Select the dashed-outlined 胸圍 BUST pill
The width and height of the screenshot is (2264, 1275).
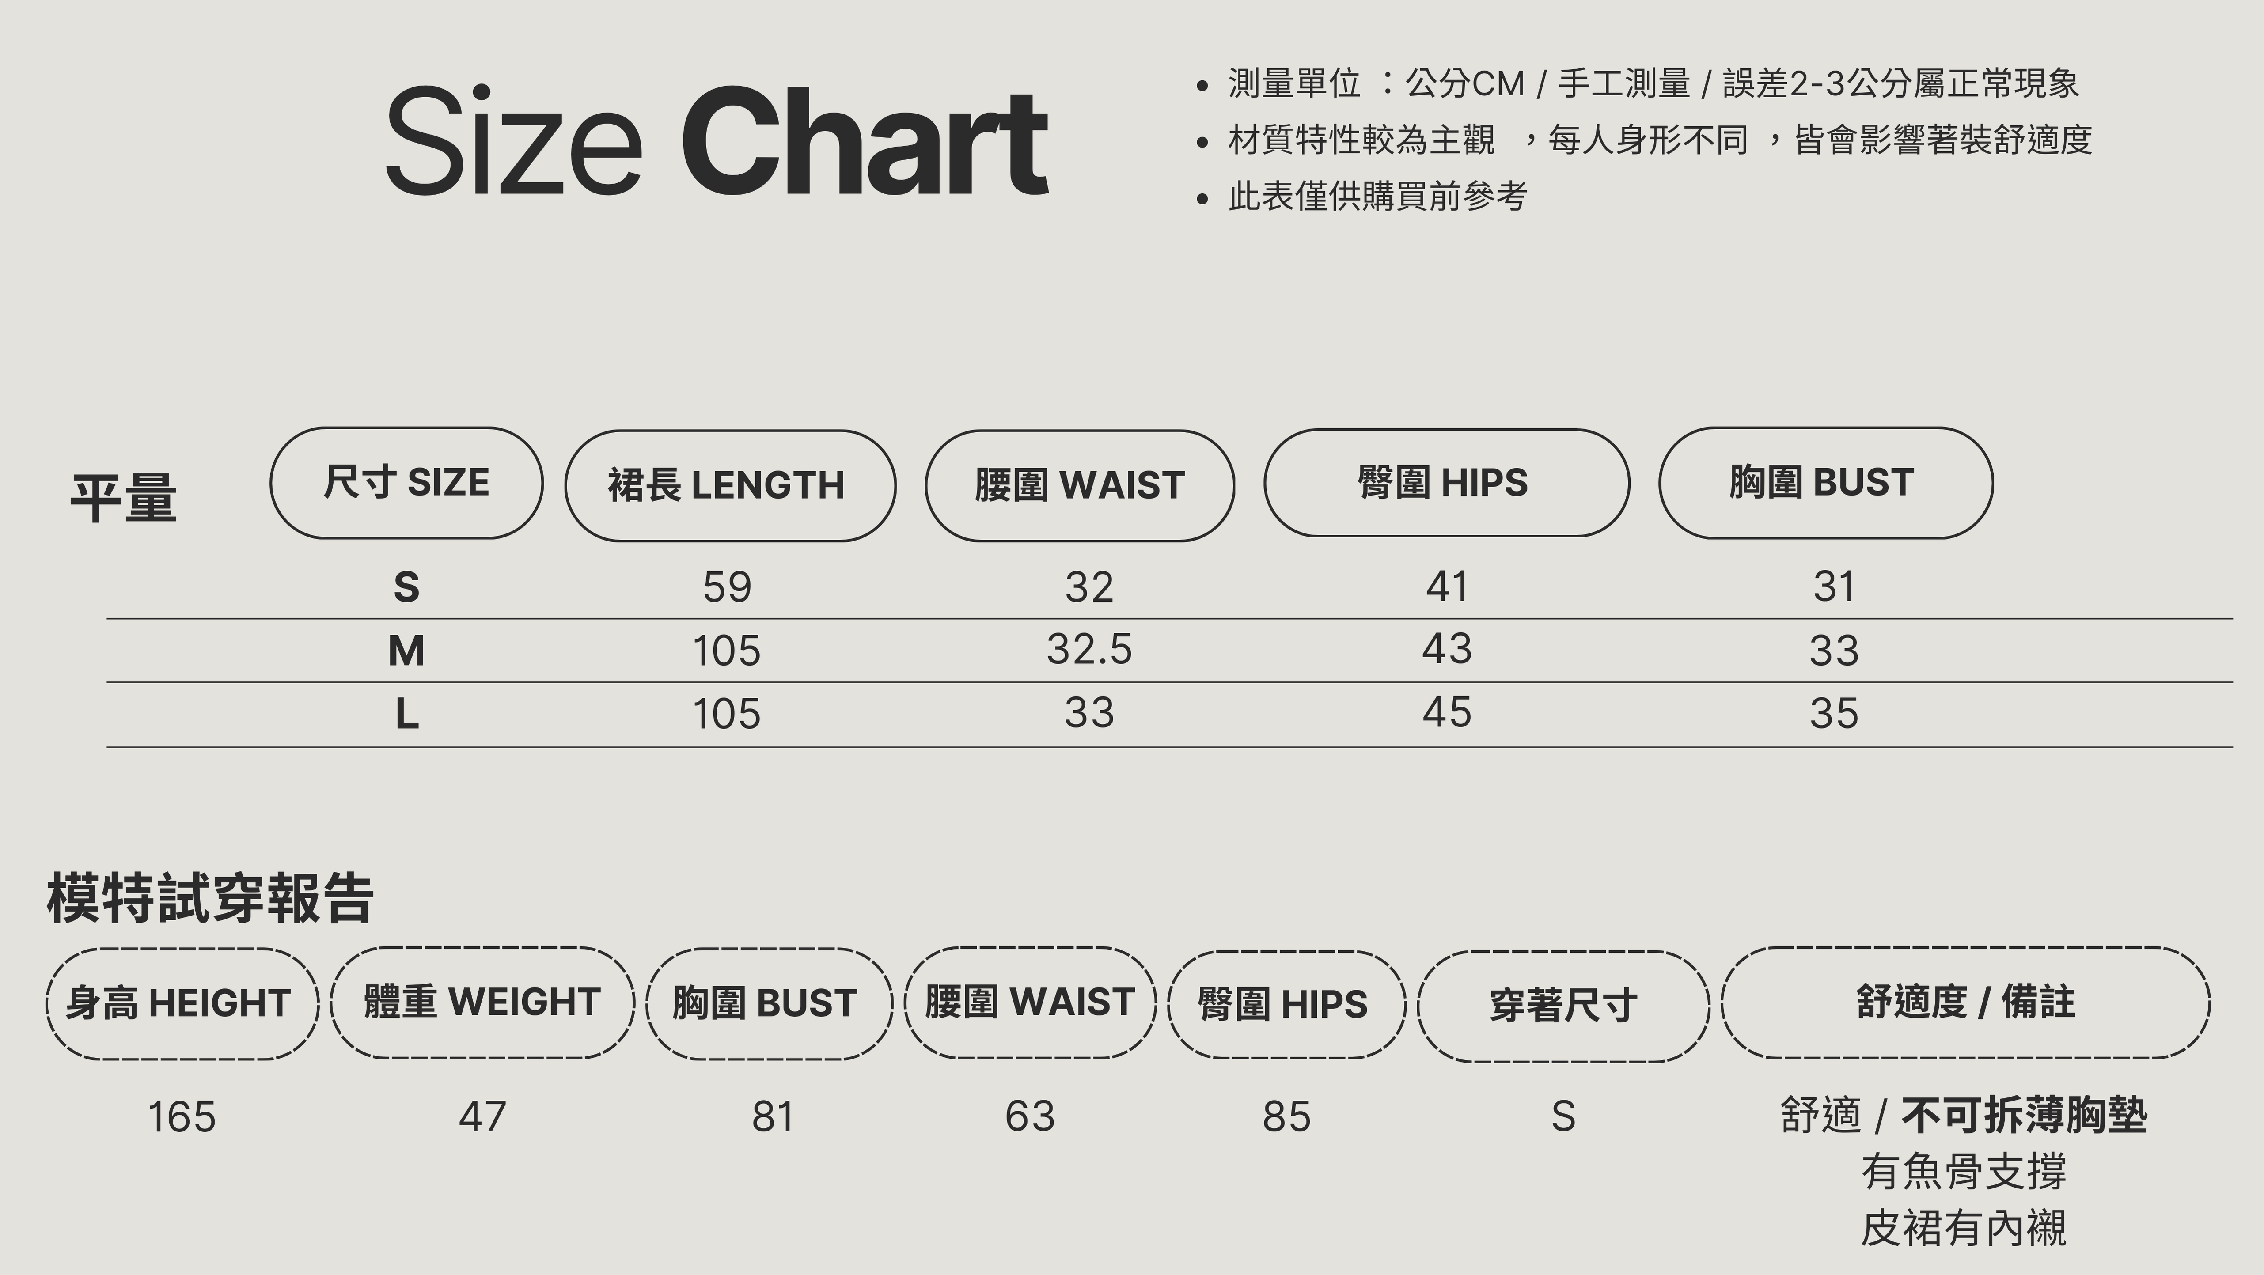click(x=768, y=1003)
